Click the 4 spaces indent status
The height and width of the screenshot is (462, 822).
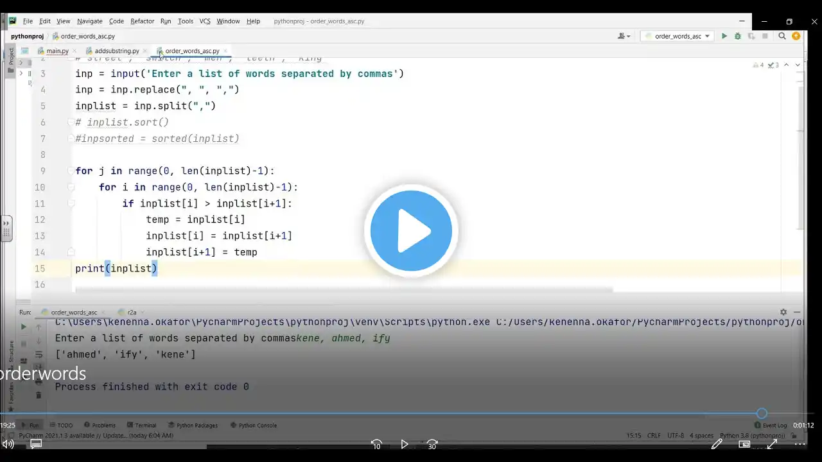(701, 436)
